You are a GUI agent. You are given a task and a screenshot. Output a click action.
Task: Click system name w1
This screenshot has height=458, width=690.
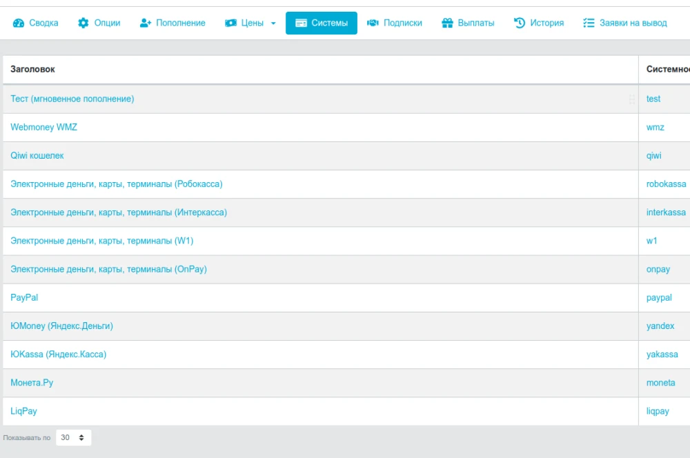652,241
